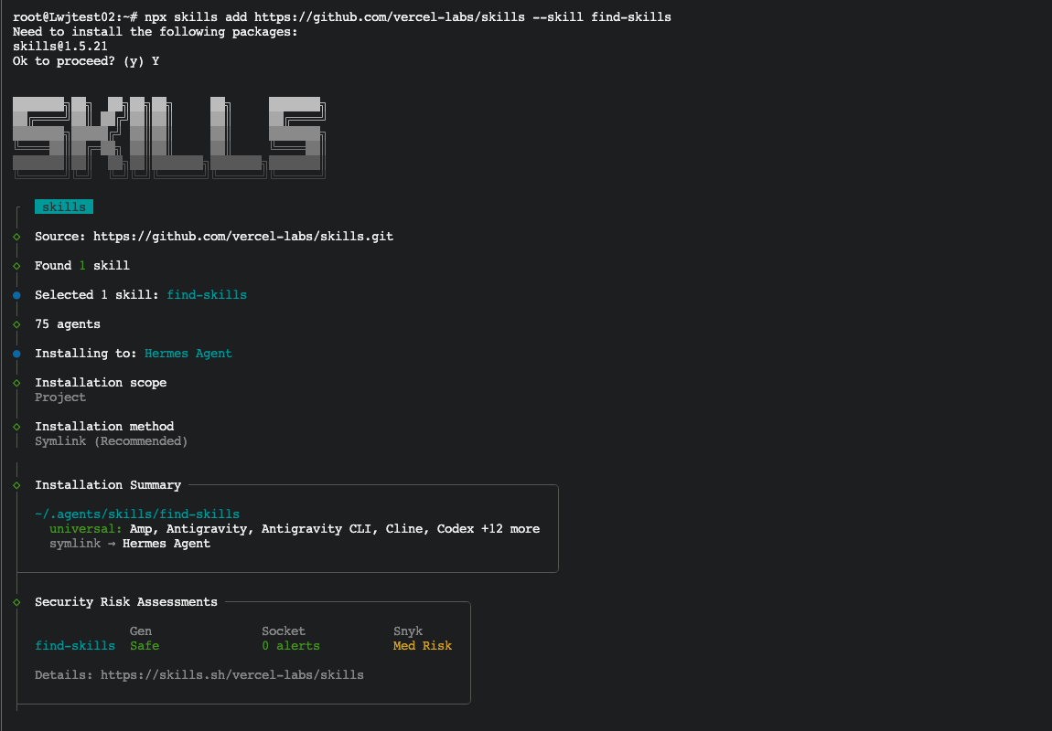Click the source URL github.com/vercel-labs/skills.git

point(242,237)
